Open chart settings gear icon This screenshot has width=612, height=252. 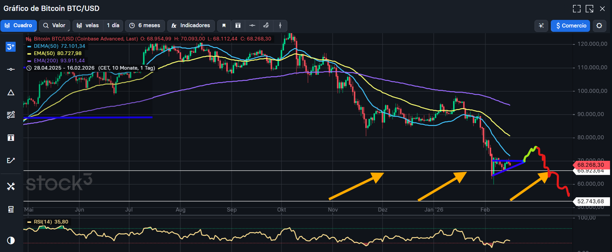[x=599, y=26]
